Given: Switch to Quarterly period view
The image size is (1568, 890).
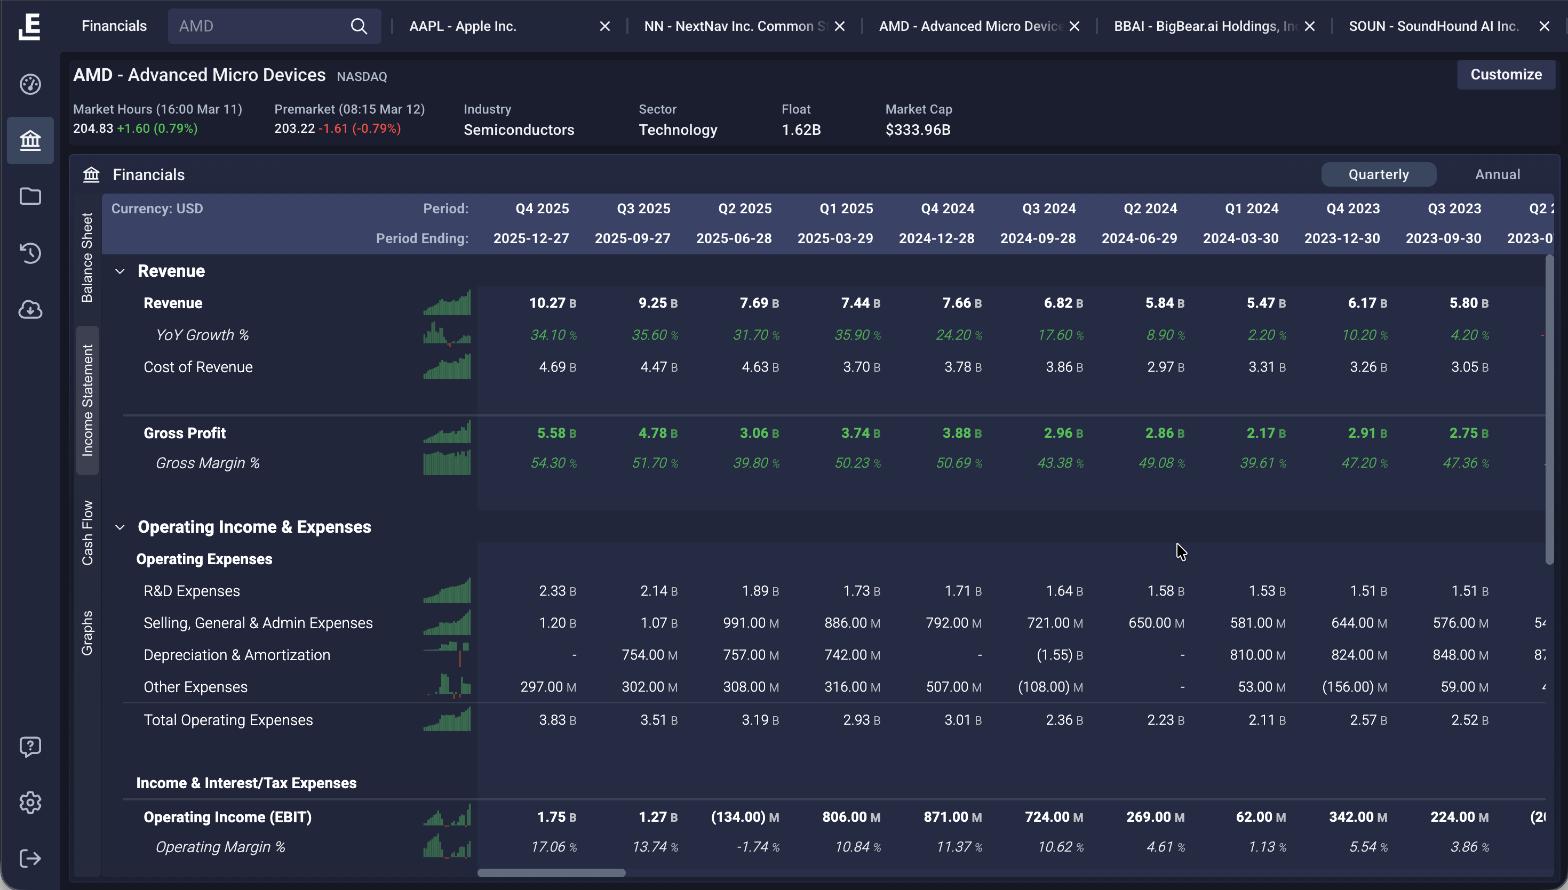Looking at the screenshot, I should (1379, 174).
